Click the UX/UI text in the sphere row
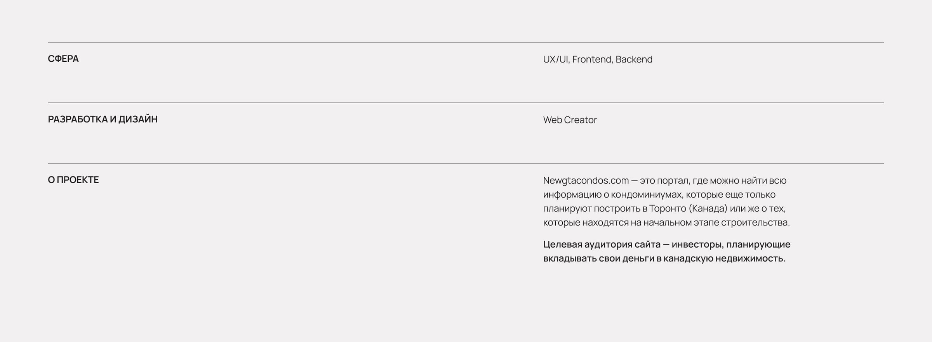Image resolution: width=932 pixels, height=342 pixels. click(x=556, y=59)
